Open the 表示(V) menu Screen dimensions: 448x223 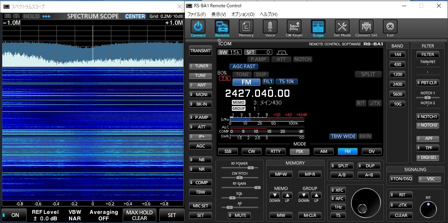pos(218,14)
